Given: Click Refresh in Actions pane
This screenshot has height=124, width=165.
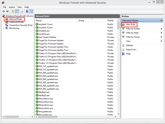Looking at the screenshot, I should pyautogui.click(x=130, y=45).
